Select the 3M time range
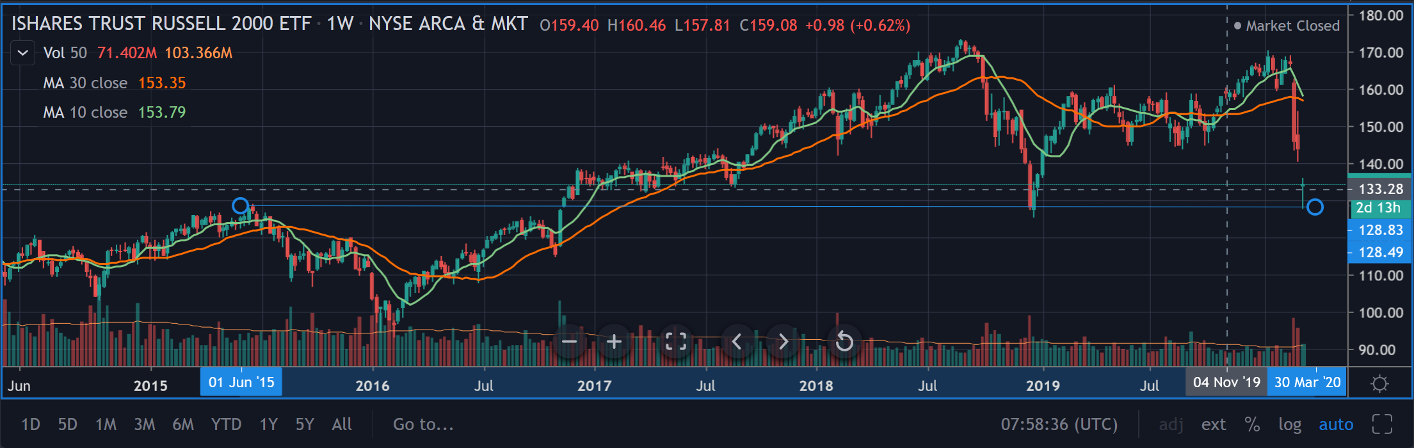This screenshot has width=1414, height=448. (x=145, y=424)
